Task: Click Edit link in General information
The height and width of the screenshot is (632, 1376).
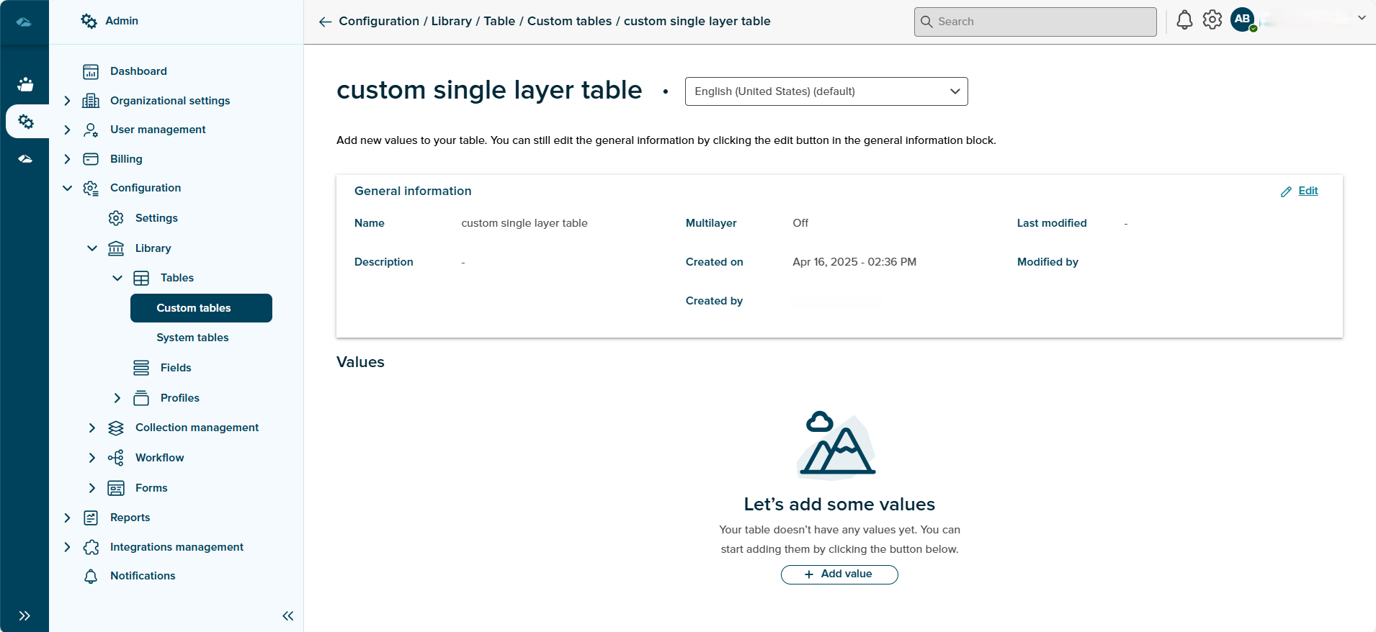Action: [1307, 191]
